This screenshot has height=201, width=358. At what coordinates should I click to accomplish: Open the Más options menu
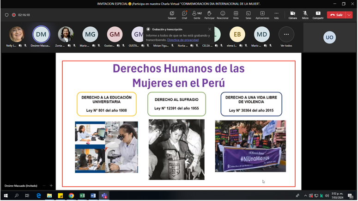click(277, 15)
